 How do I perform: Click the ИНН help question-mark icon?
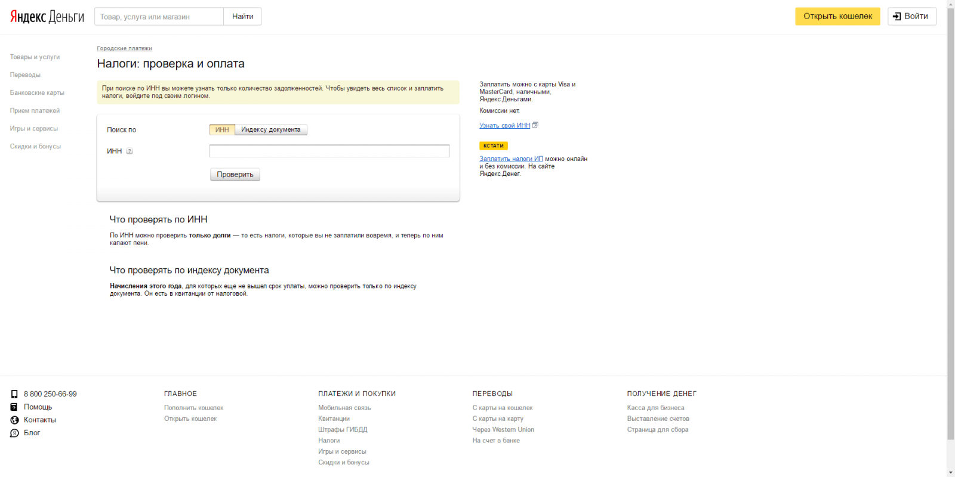pyautogui.click(x=130, y=151)
